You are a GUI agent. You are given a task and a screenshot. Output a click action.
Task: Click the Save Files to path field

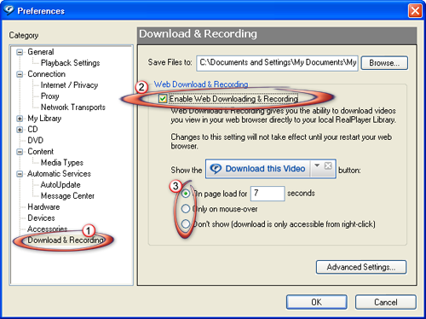click(x=277, y=63)
